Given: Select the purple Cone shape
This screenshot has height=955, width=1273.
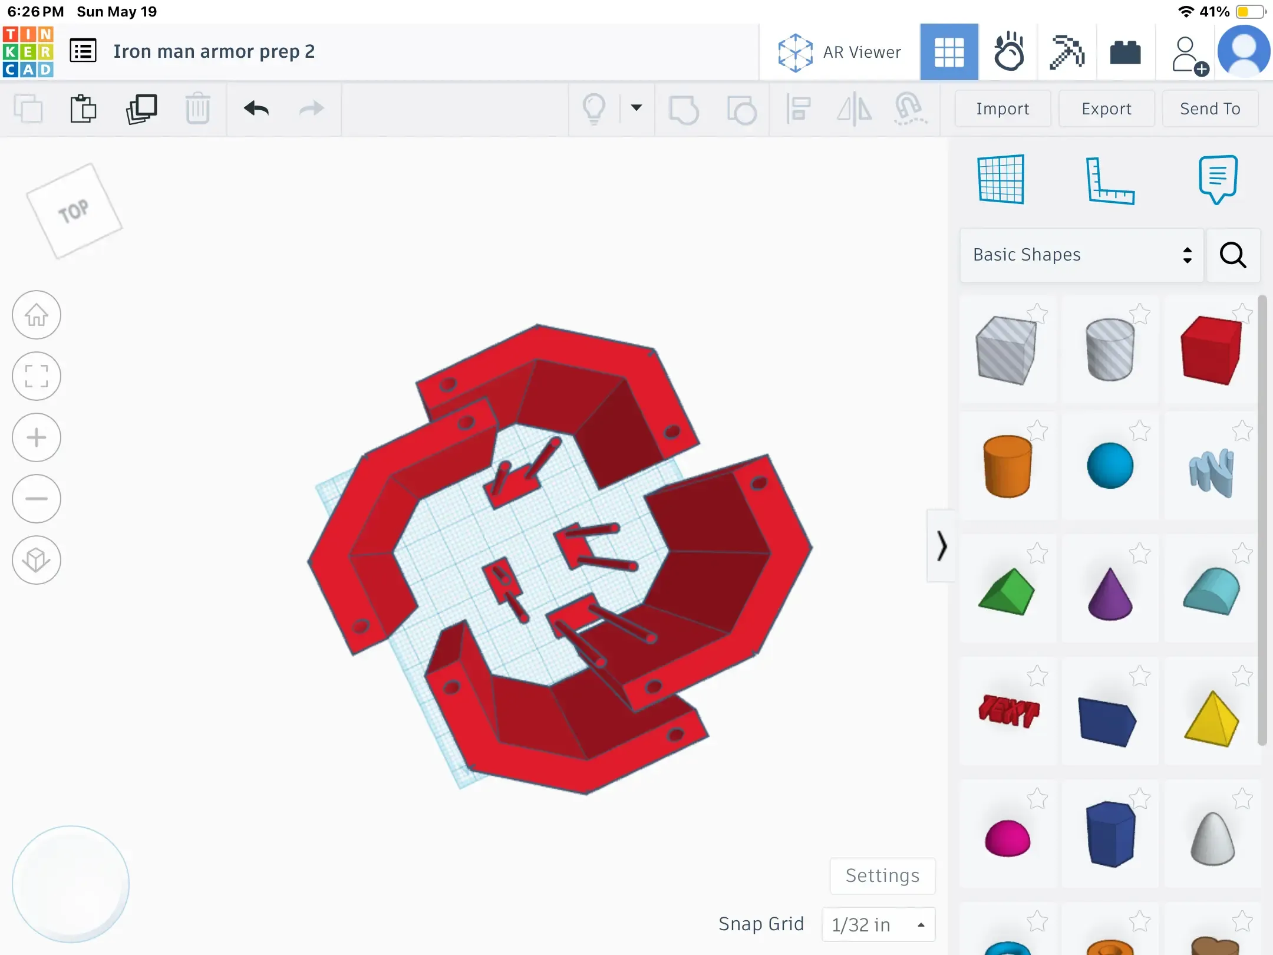Looking at the screenshot, I should 1110,594.
